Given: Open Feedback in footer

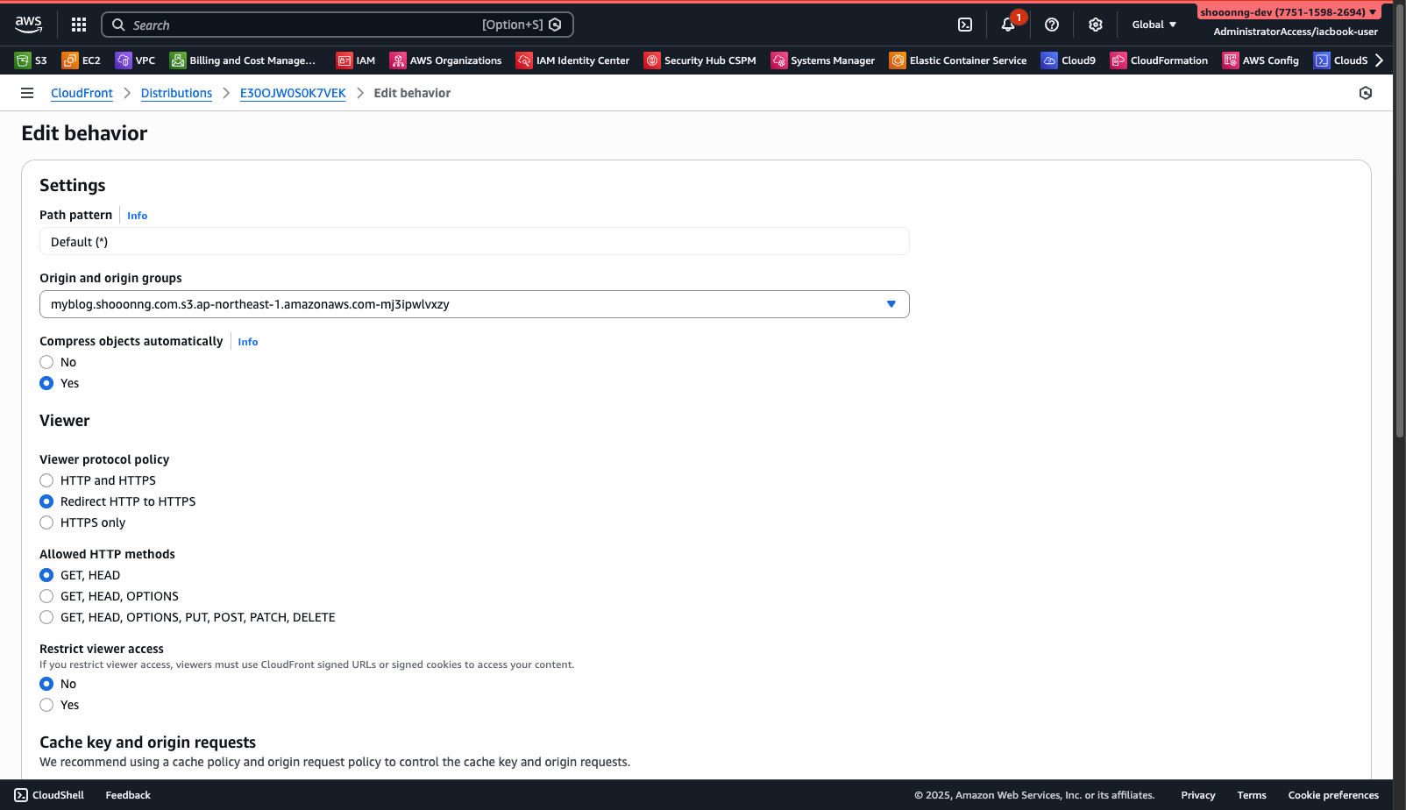Looking at the screenshot, I should tap(128, 795).
